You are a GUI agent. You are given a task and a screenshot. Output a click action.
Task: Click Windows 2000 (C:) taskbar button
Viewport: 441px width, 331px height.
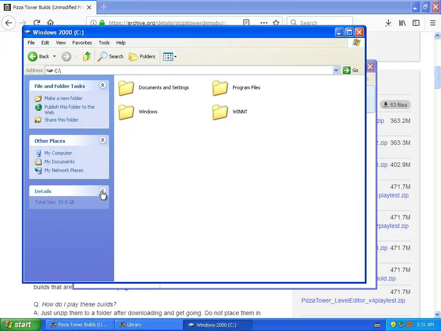click(x=217, y=325)
